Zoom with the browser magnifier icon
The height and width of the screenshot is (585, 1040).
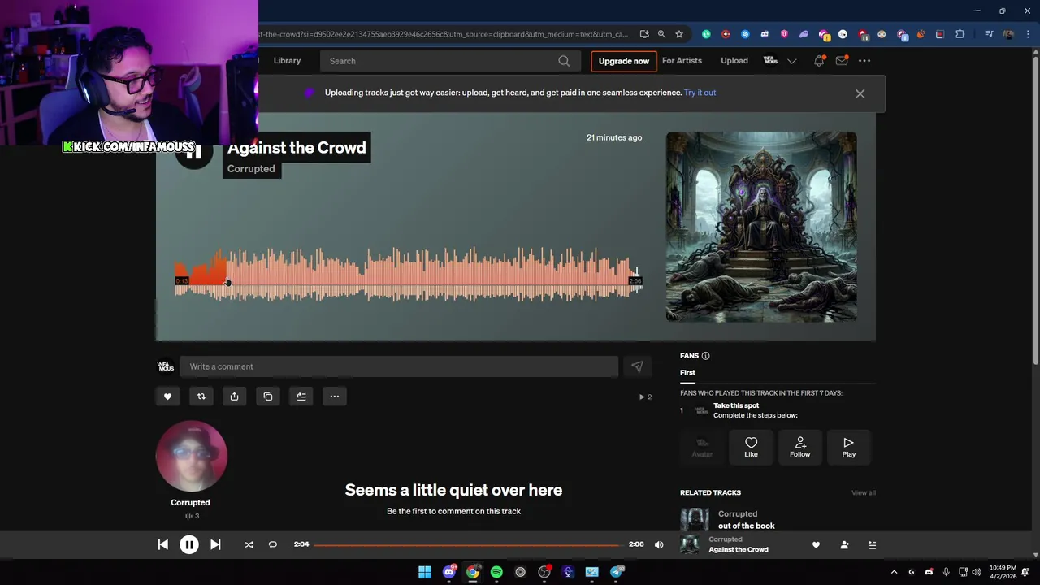(x=661, y=34)
